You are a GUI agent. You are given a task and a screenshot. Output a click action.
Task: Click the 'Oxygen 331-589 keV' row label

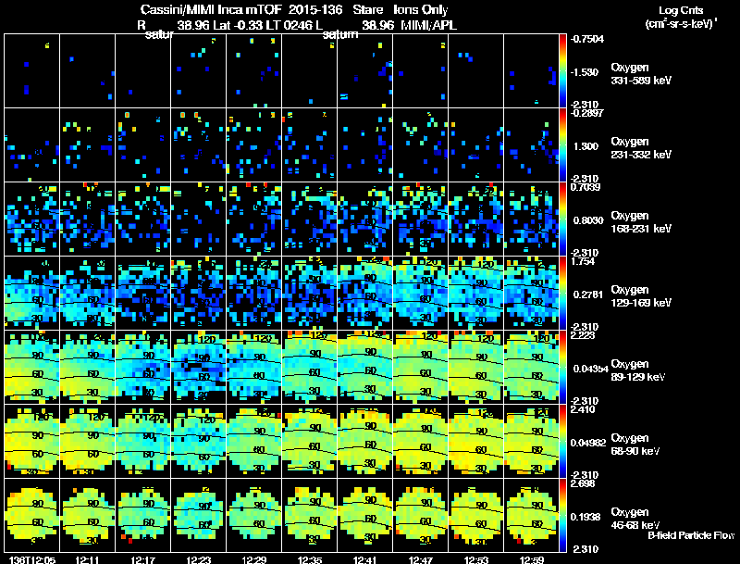coord(641,74)
